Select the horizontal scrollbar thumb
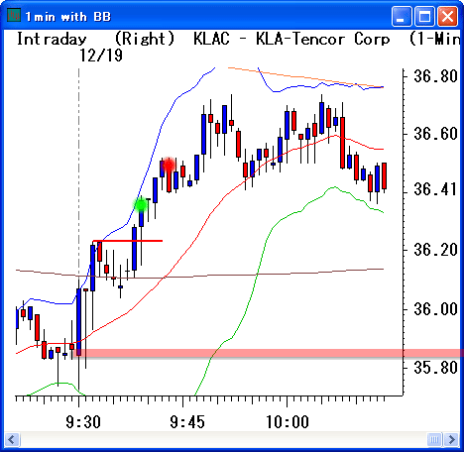This screenshot has height=452, width=464. coord(434,439)
